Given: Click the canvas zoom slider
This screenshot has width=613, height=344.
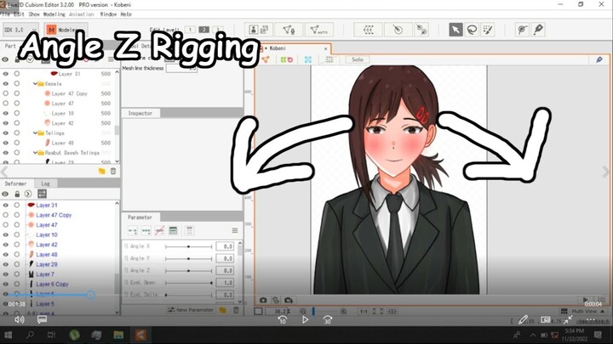Looking at the screenshot, I should click(x=313, y=311).
